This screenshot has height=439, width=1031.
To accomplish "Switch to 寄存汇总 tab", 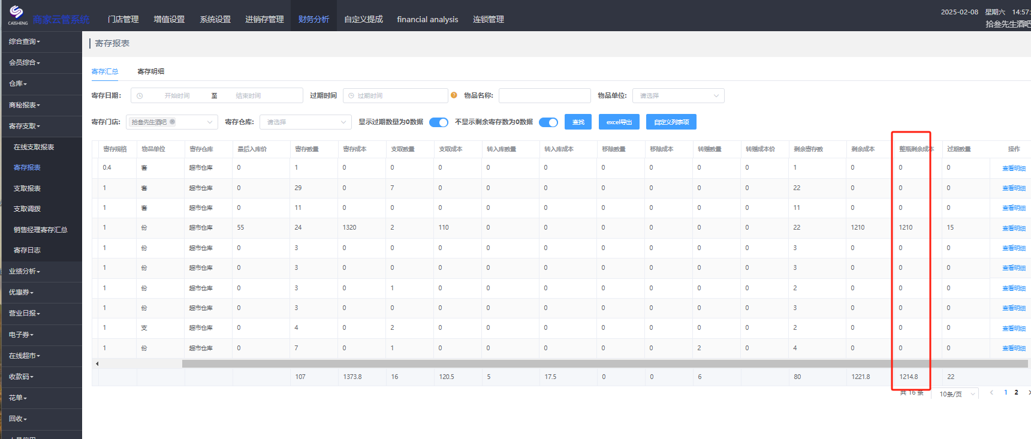I will coord(105,71).
